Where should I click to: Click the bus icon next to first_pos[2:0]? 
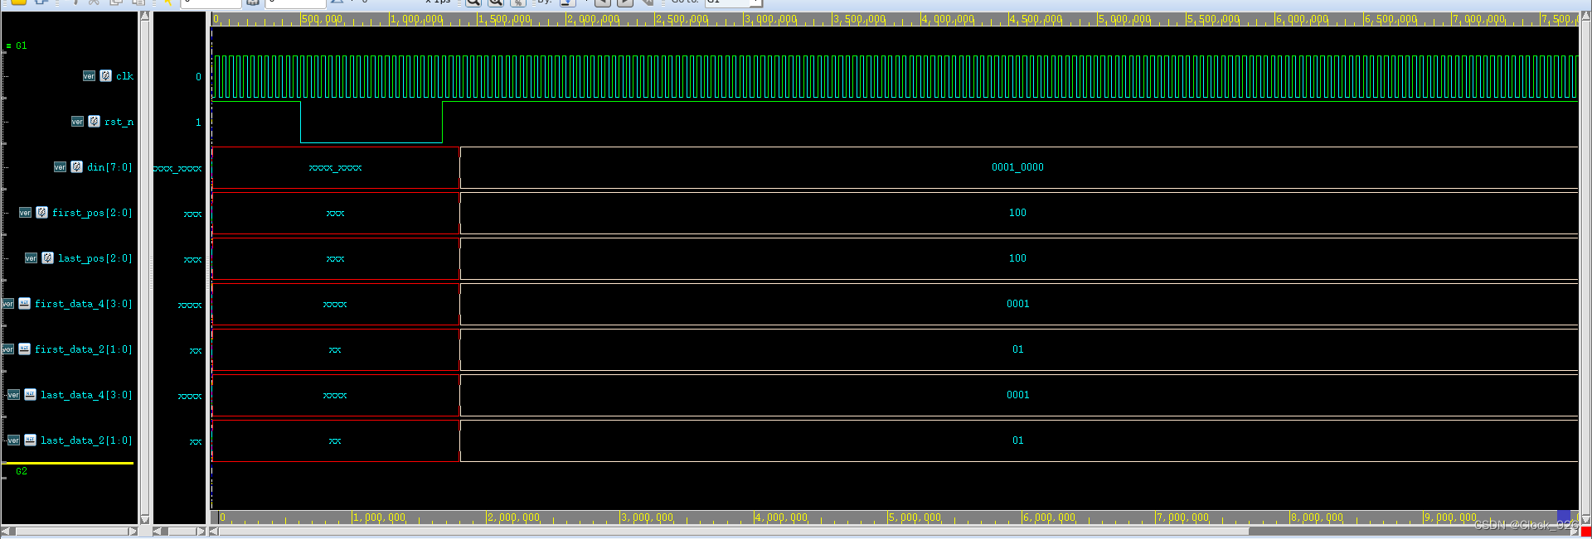click(42, 212)
